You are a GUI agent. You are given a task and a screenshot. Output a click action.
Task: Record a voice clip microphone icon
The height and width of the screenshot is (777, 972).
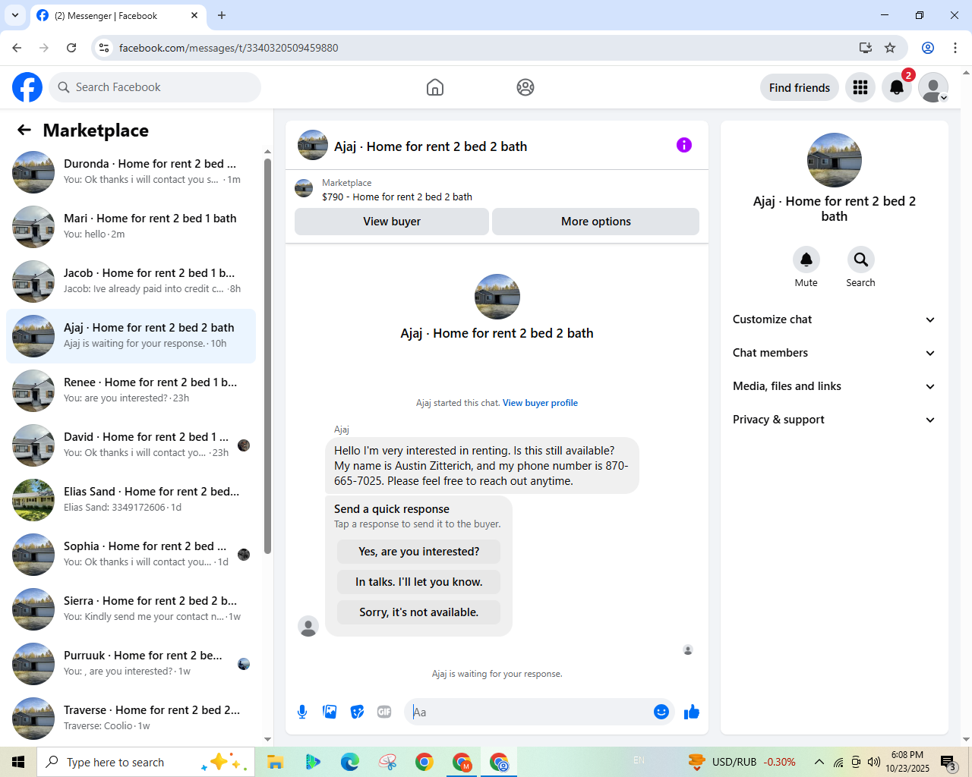coord(302,712)
